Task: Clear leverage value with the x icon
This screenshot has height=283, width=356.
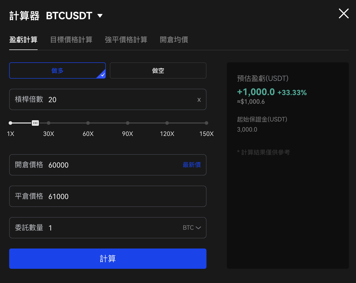Action: click(x=199, y=100)
